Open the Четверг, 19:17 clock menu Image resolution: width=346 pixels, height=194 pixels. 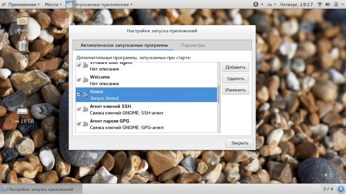click(x=296, y=4)
